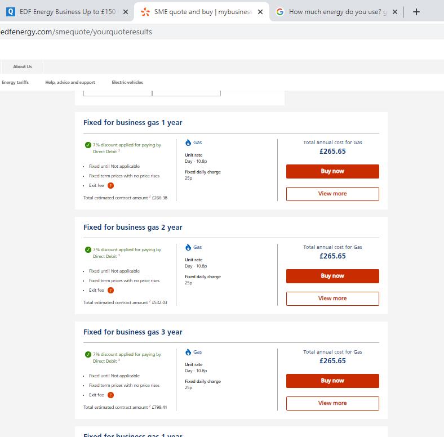444x437 pixels.
Task: Click the address bar URL
Action: pos(76,32)
